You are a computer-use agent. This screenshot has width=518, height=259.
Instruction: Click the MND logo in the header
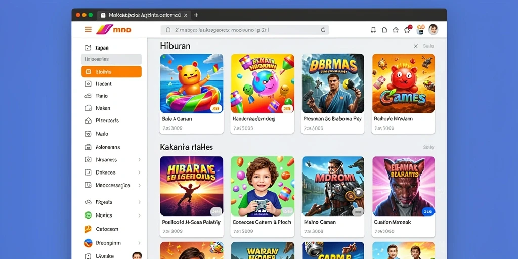point(114,30)
